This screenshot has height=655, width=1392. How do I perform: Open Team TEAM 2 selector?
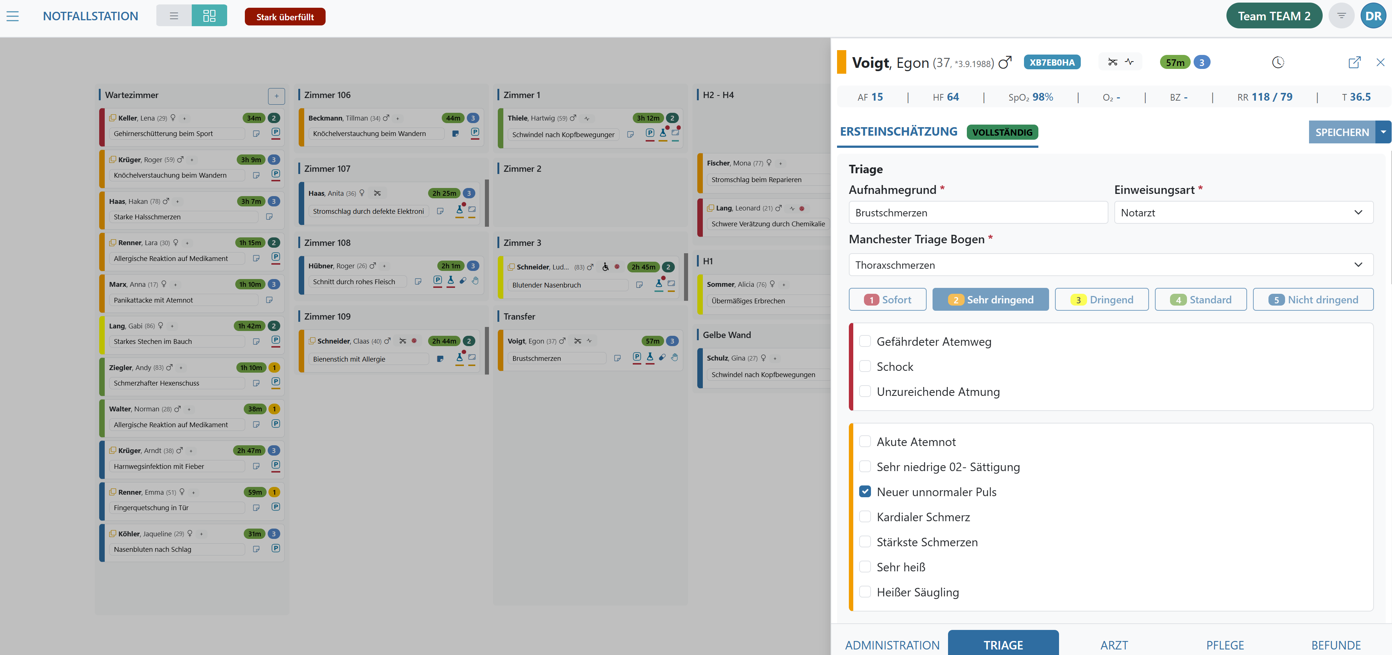pos(1274,15)
